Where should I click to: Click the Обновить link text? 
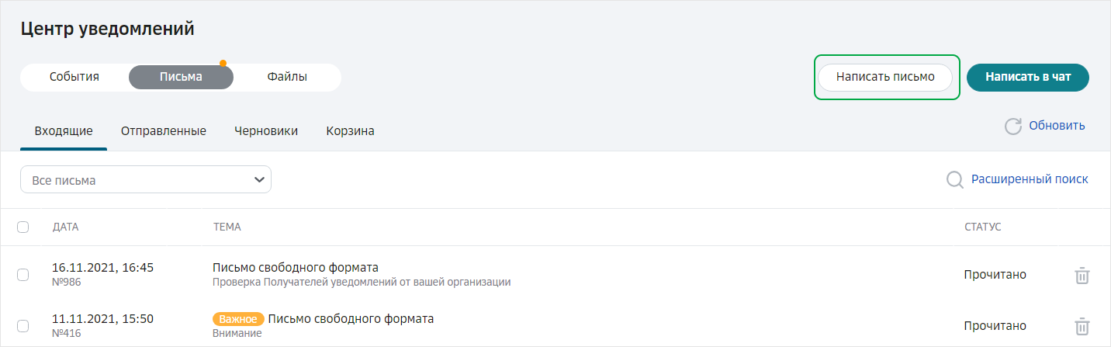(x=1057, y=126)
